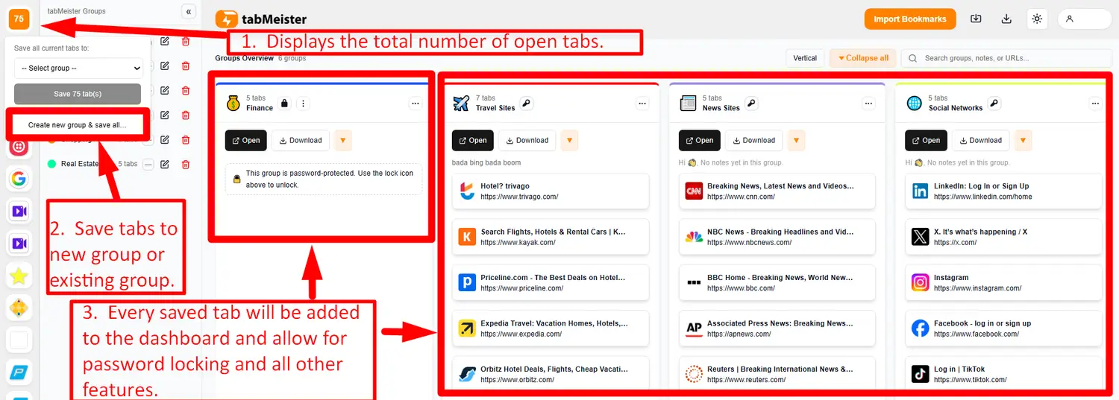
Task: Click the lock icon on the Finance group
Action: (x=283, y=104)
